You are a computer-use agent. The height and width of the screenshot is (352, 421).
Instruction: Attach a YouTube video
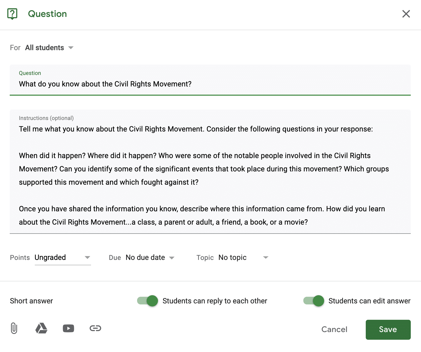point(68,328)
